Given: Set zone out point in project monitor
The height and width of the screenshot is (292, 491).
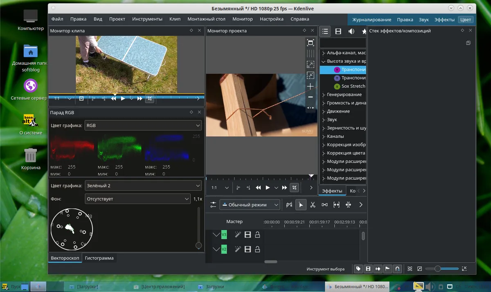Looking at the screenshot, I should pyautogui.click(x=248, y=188).
